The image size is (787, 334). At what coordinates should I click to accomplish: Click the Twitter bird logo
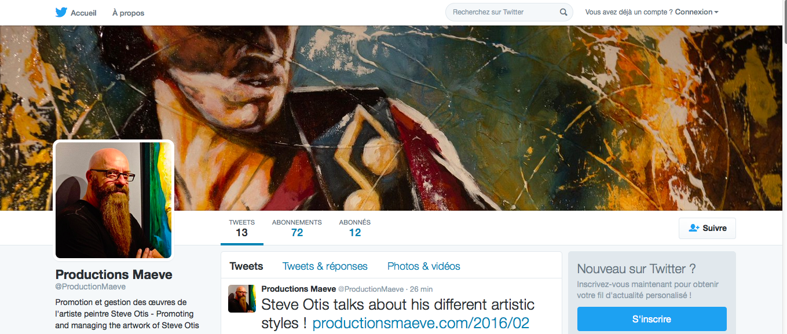61,12
